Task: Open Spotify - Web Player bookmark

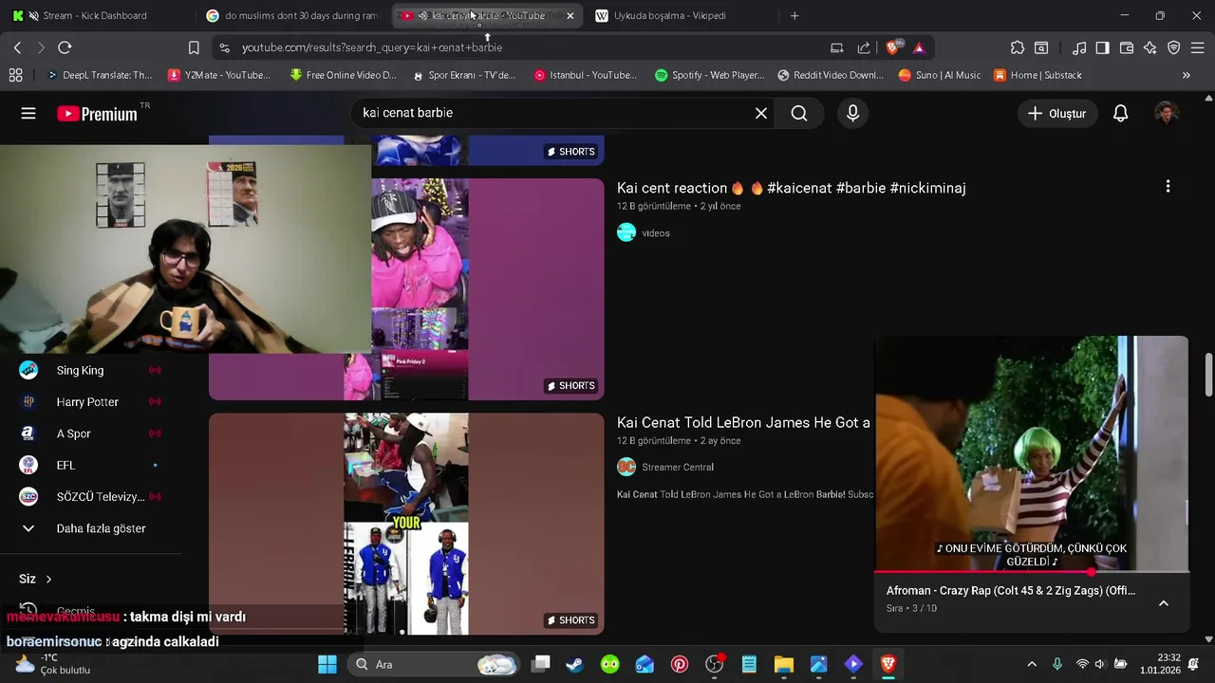Action: point(710,75)
